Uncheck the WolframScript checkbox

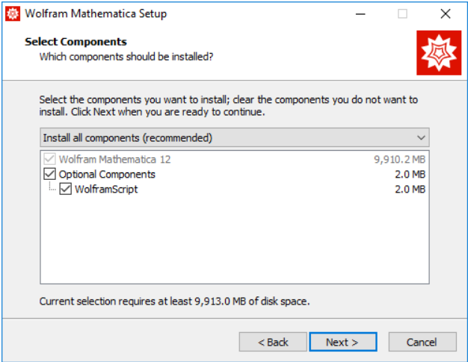pos(66,189)
